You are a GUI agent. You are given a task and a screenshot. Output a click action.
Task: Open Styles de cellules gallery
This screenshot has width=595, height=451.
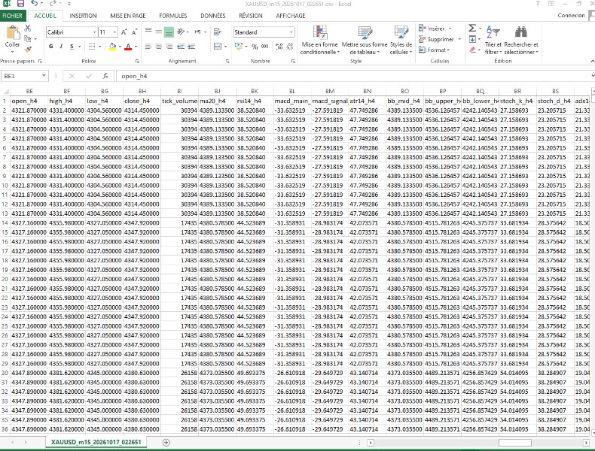401,40
